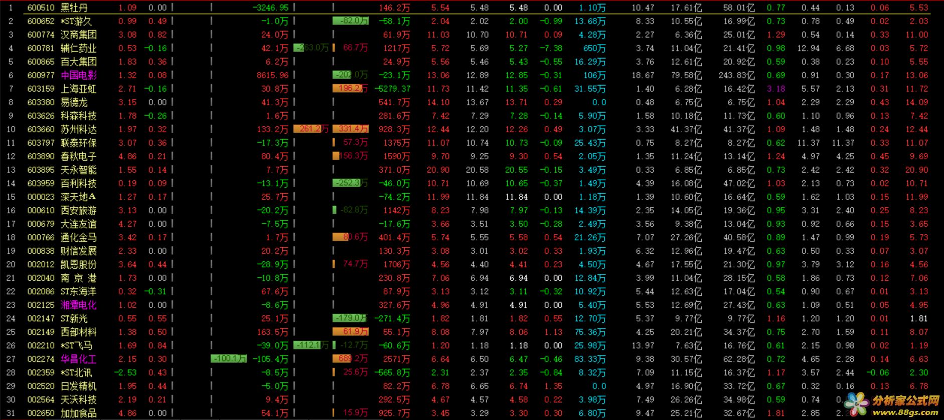
Task: Open the 辅仁药业 row by its name
Action: 78,48
